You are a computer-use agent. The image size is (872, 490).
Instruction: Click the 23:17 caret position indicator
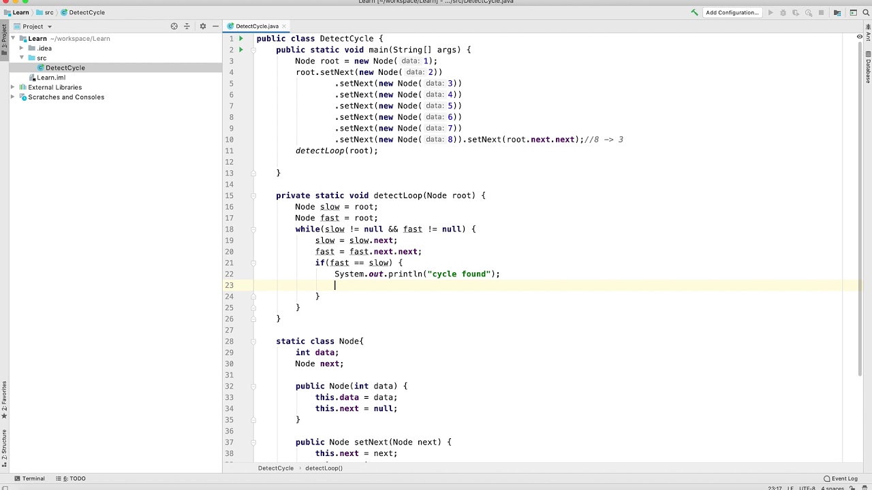[775, 488]
